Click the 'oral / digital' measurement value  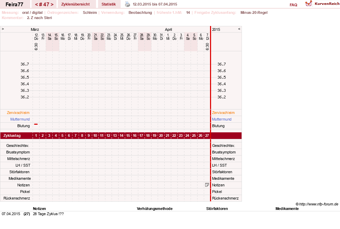coord(32,12)
